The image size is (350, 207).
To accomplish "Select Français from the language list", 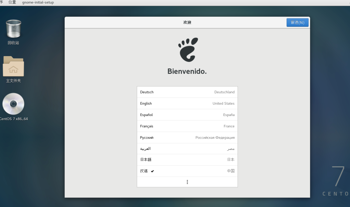I will pyautogui.click(x=187, y=126).
